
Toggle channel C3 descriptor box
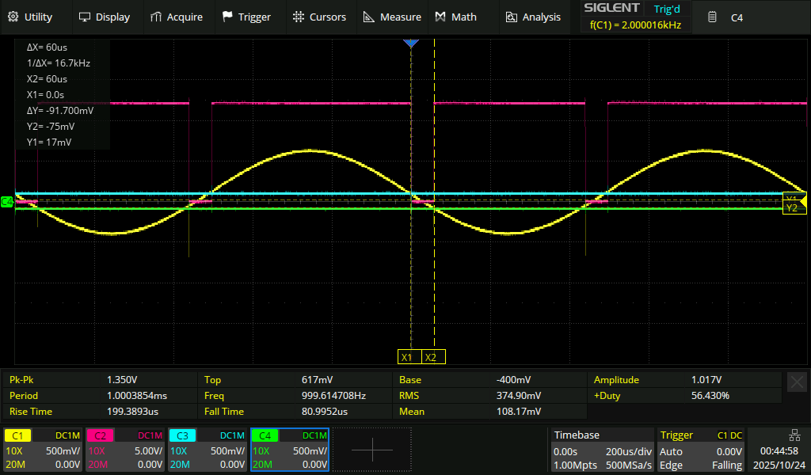tap(208, 450)
